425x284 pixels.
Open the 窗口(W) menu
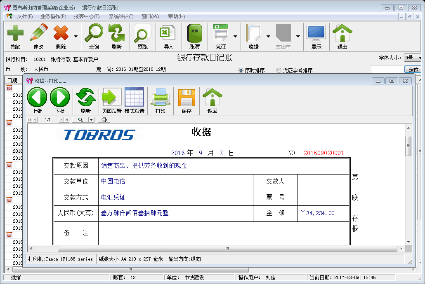(150, 16)
